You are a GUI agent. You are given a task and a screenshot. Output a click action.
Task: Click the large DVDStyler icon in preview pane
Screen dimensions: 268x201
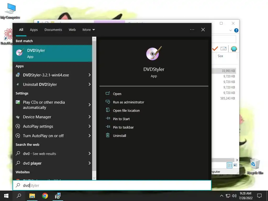click(x=154, y=53)
